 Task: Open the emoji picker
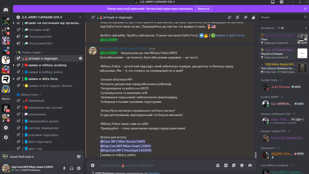point(242,165)
